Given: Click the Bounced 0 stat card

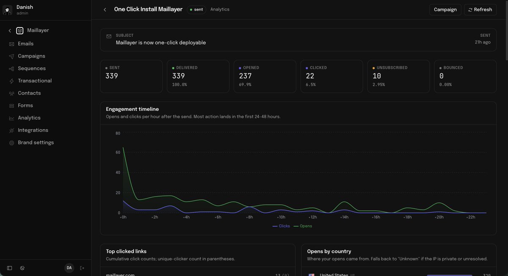Looking at the screenshot, I should click(465, 76).
